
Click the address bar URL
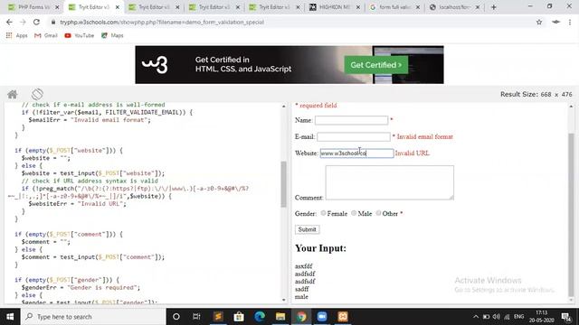[162, 22]
